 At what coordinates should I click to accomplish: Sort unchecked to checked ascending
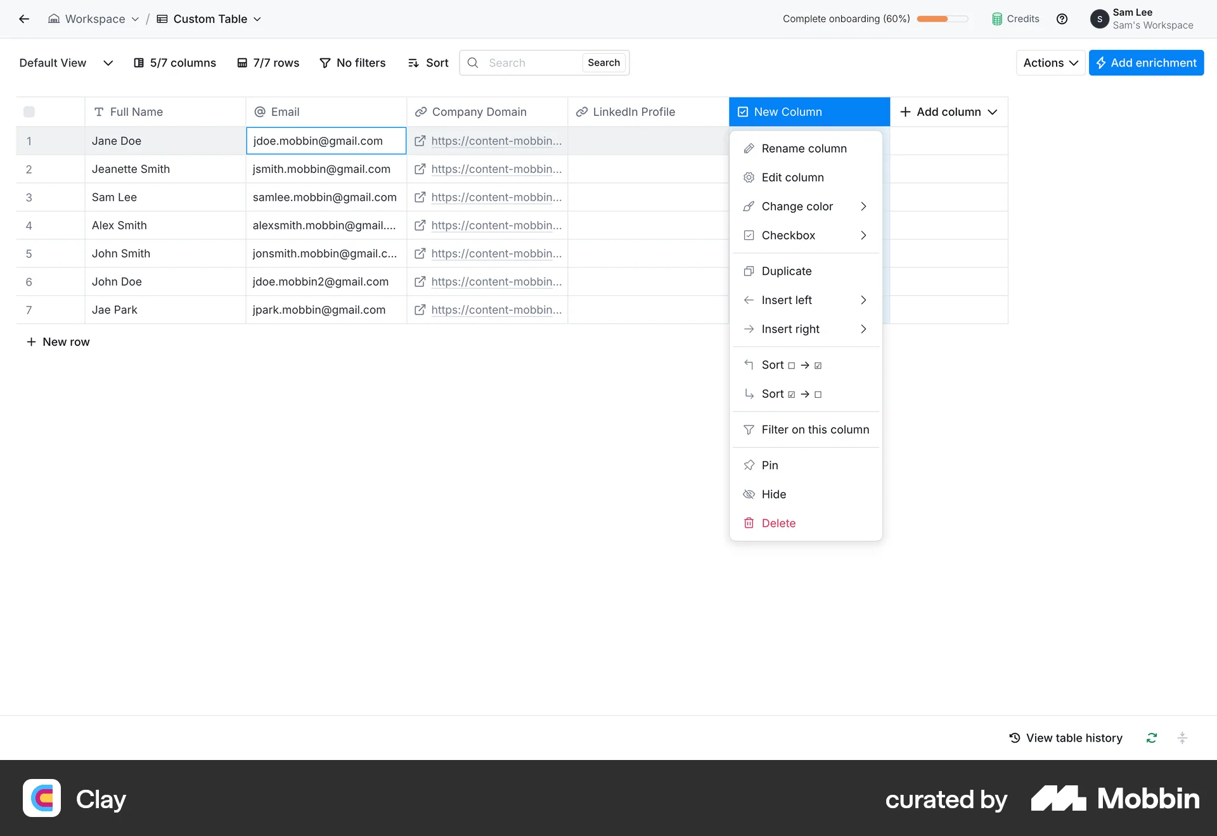[x=792, y=365]
